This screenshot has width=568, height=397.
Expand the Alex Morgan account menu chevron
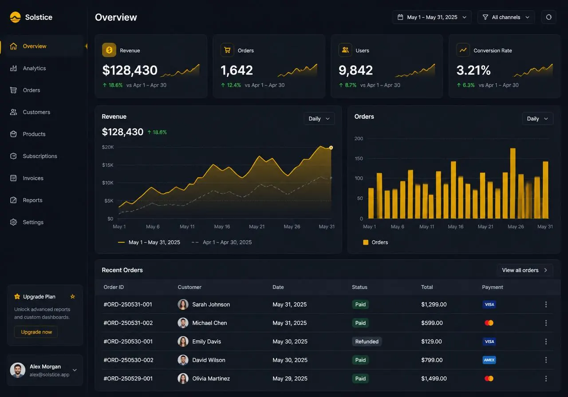(x=75, y=370)
